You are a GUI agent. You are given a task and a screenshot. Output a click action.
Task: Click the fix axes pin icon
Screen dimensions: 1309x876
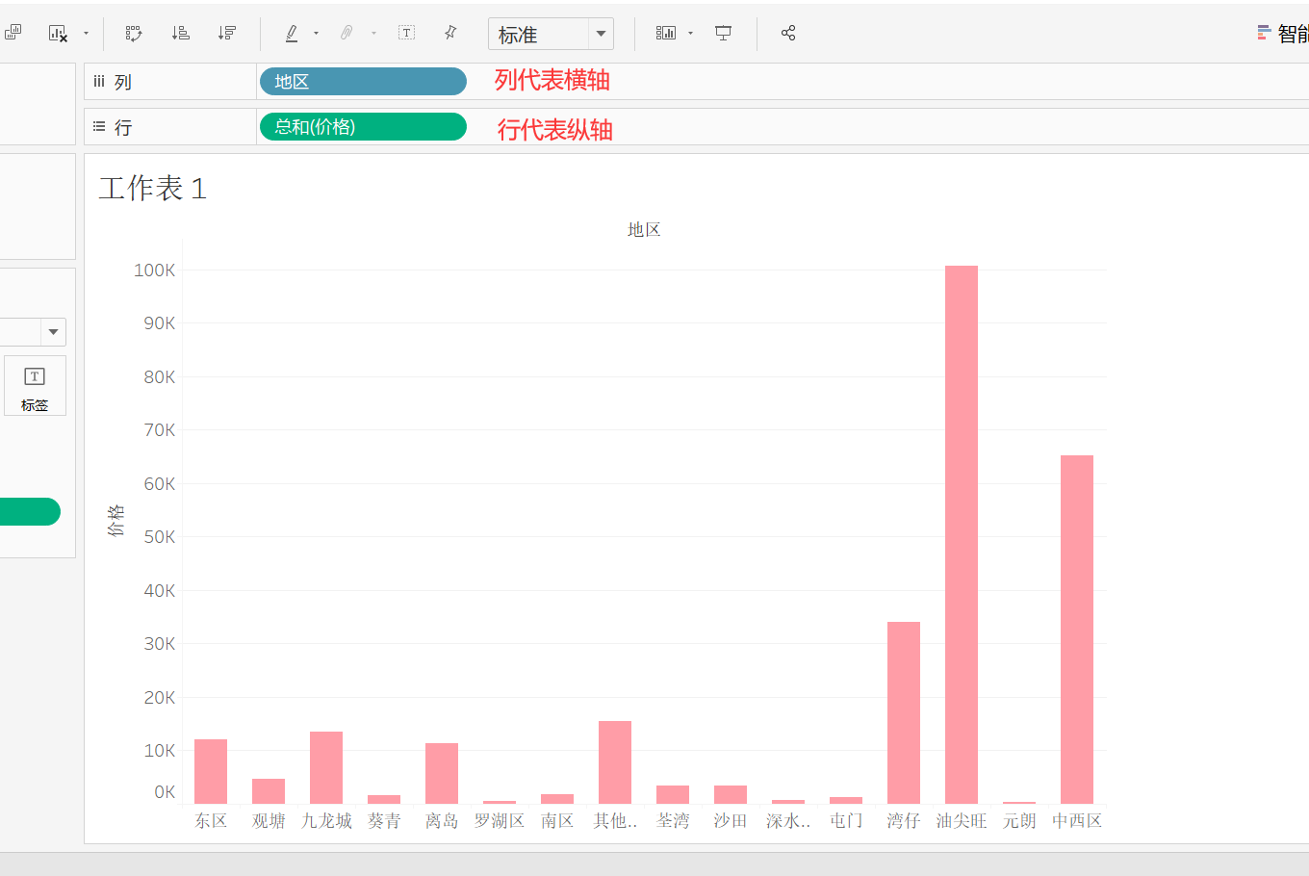point(450,33)
